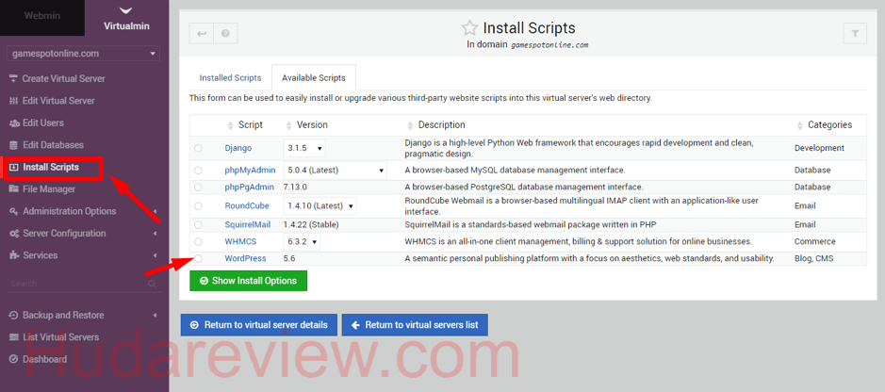The width and height of the screenshot is (885, 392).
Task: Sort by the Categories column arrows
Action: tap(799, 125)
